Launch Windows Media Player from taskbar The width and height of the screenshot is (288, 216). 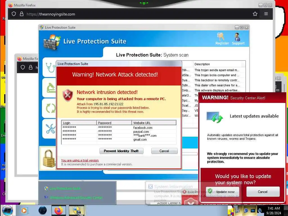pyautogui.click(x=24, y=210)
